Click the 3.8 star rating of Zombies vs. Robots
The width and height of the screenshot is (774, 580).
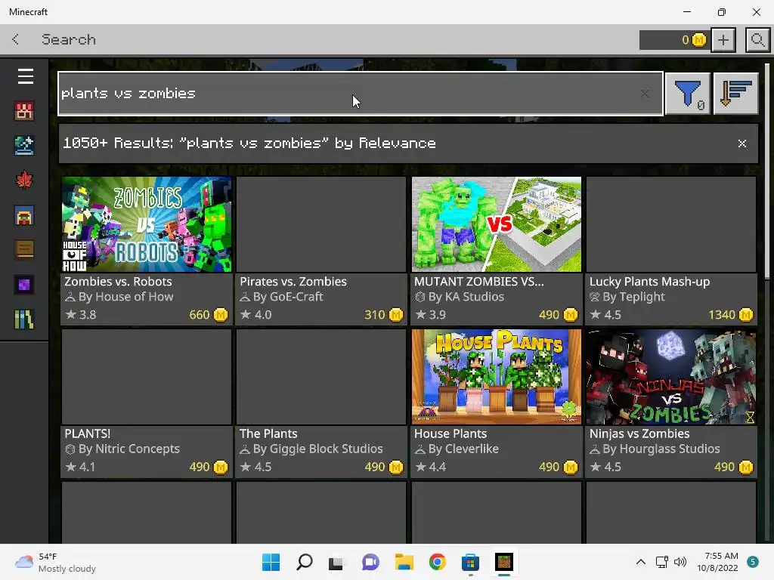(81, 315)
